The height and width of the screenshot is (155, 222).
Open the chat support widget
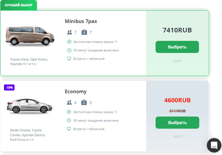(214, 145)
